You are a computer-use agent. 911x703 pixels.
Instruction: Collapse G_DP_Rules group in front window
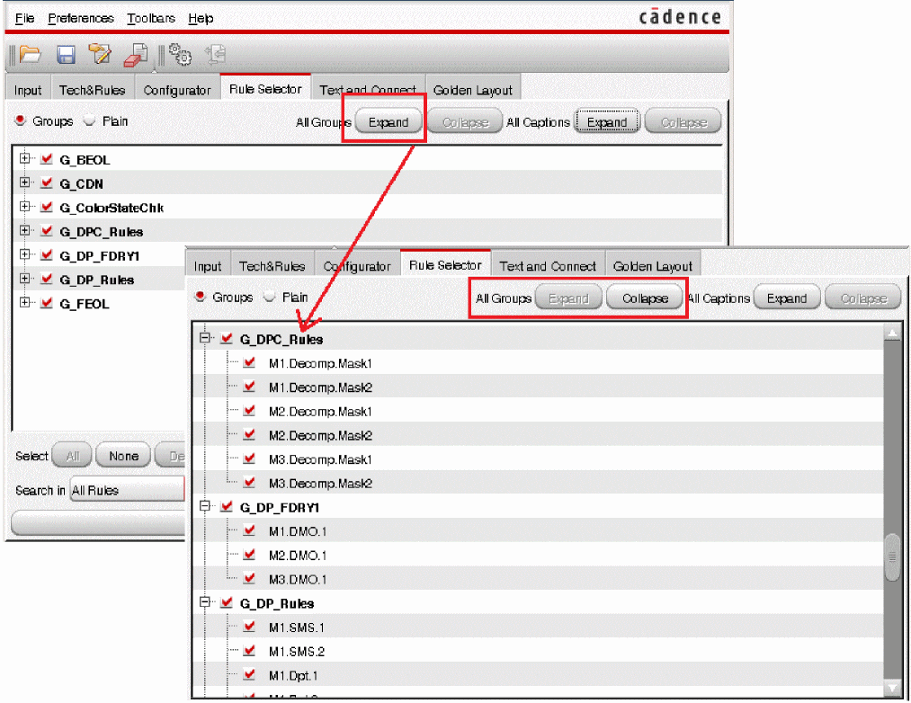click(x=204, y=602)
